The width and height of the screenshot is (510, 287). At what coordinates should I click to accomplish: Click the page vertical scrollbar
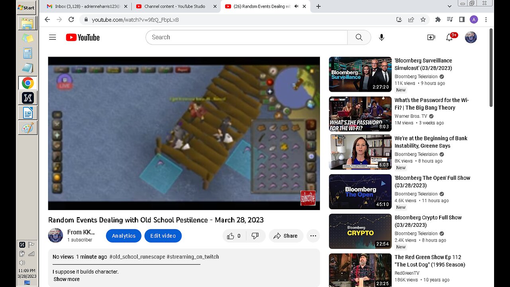coord(491,68)
